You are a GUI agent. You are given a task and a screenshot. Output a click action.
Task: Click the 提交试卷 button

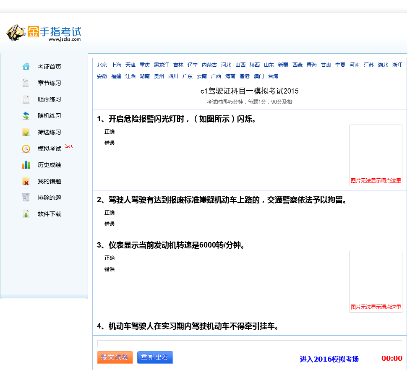click(115, 357)
